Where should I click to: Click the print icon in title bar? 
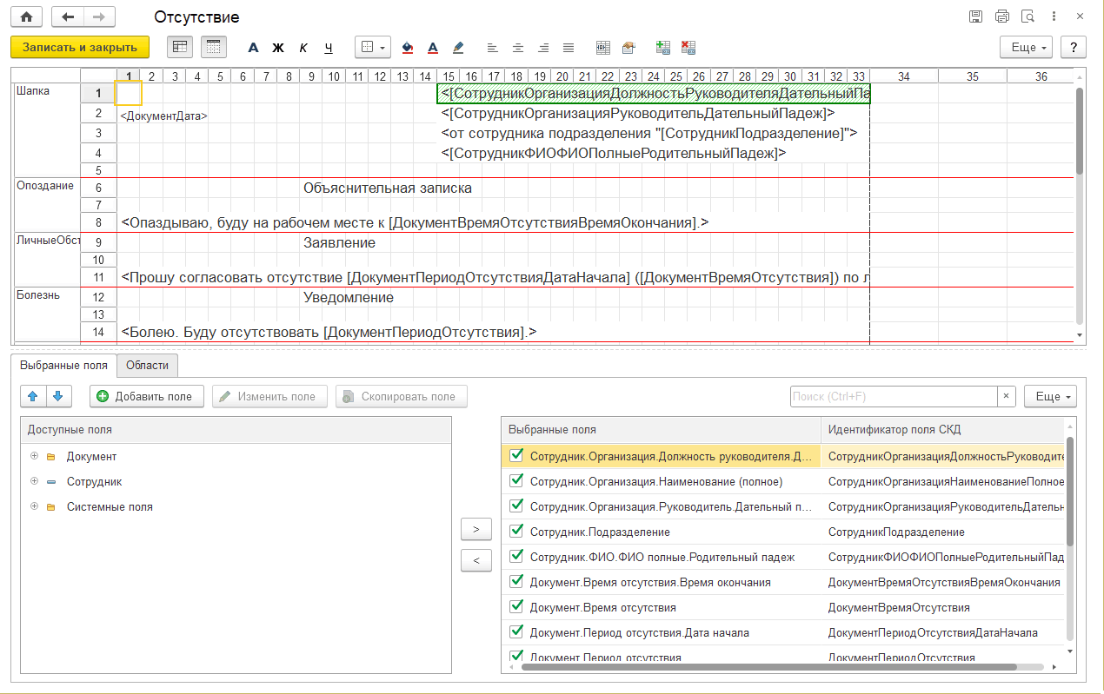pyautogui.click(x=1002, y=17)
